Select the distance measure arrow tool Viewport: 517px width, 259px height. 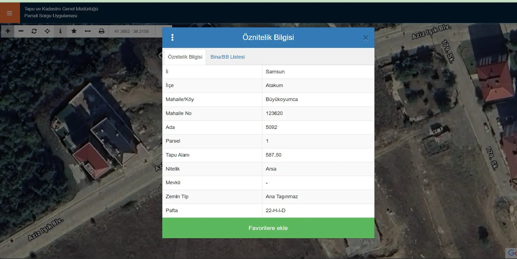[87, 31]
